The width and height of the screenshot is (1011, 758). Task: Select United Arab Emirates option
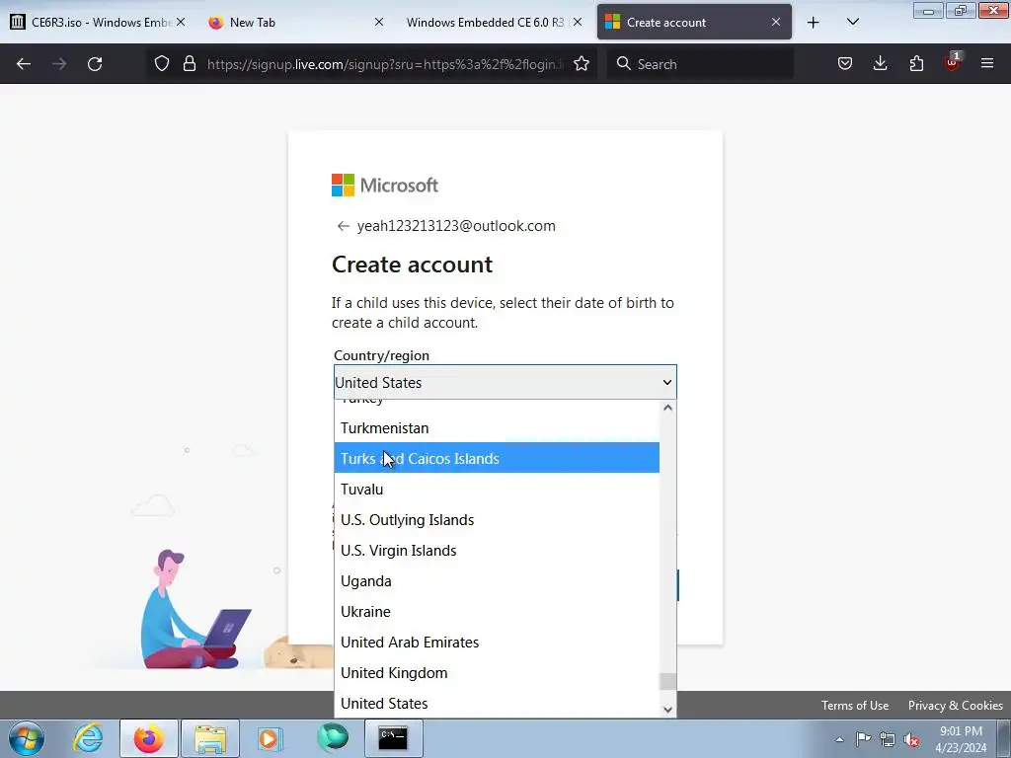pyautogui.click(x=497, y=642)
